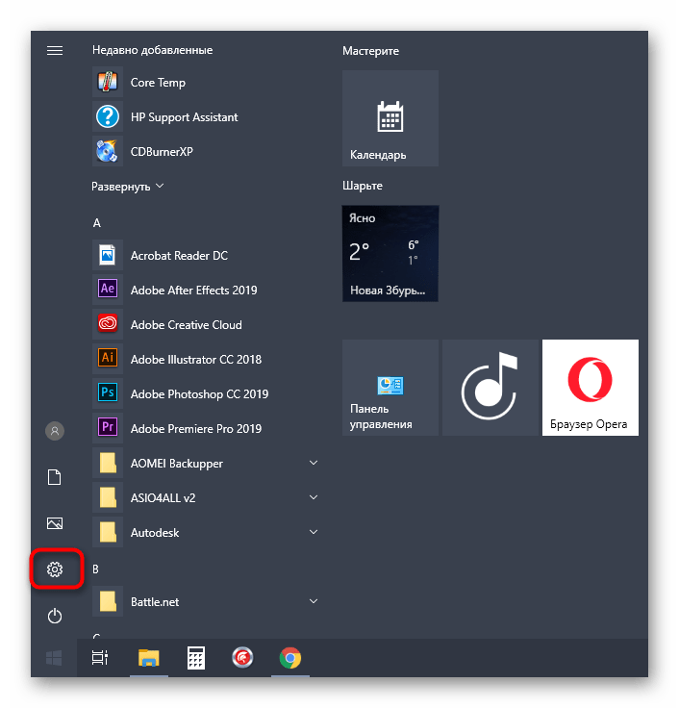Click the letter B section header
The width and height of the screenshot is (679, 708).
96,569
